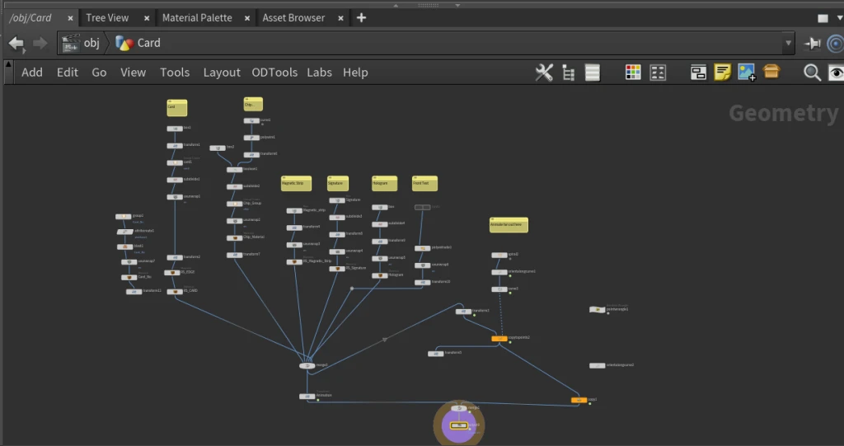Toggle the list mode icon

click(593, 73)
